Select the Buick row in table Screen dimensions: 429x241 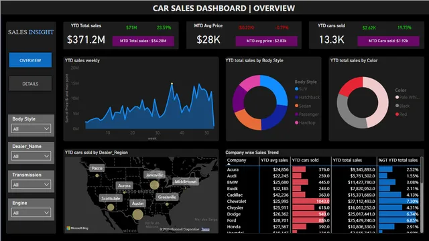(322, 189)
